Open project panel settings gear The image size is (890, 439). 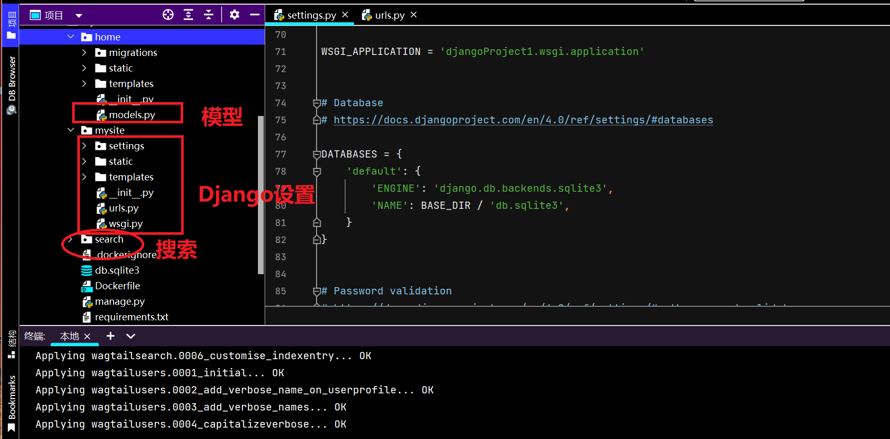pos(235,15)
